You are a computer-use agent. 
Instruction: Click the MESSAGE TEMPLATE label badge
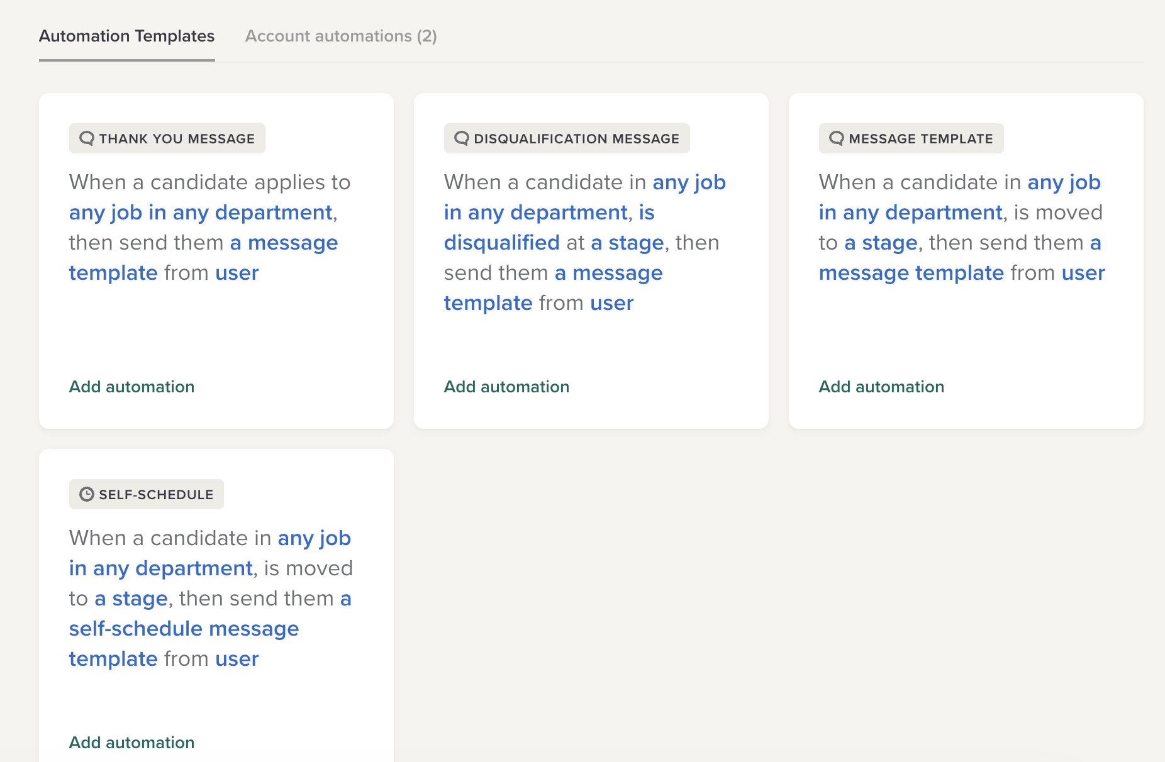[911, 138]
